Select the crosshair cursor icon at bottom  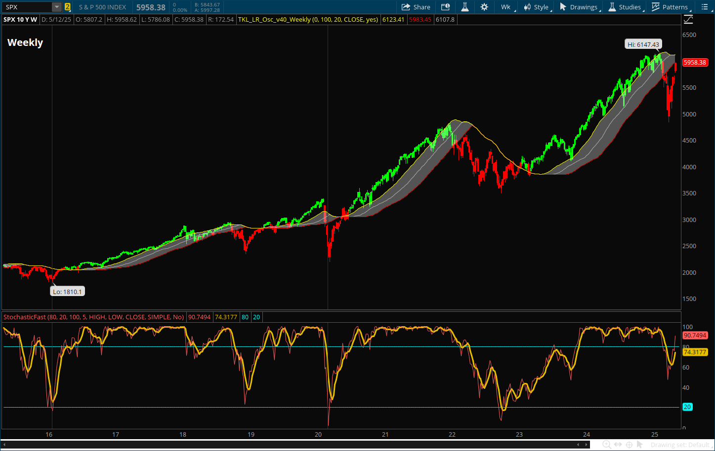pos(629,445)
